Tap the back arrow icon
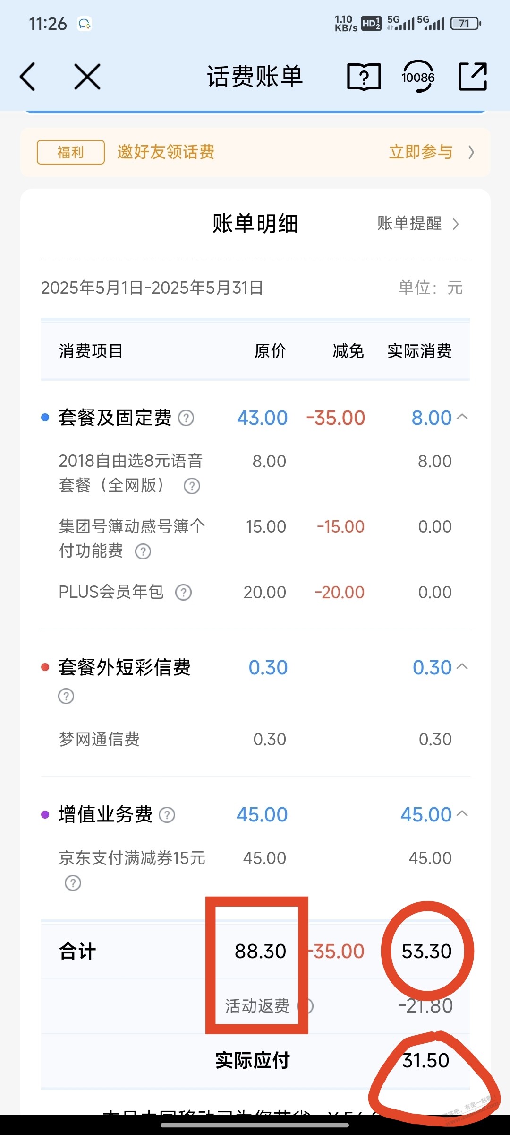This screenshot has height=1135, width=510. coord(27,77)
